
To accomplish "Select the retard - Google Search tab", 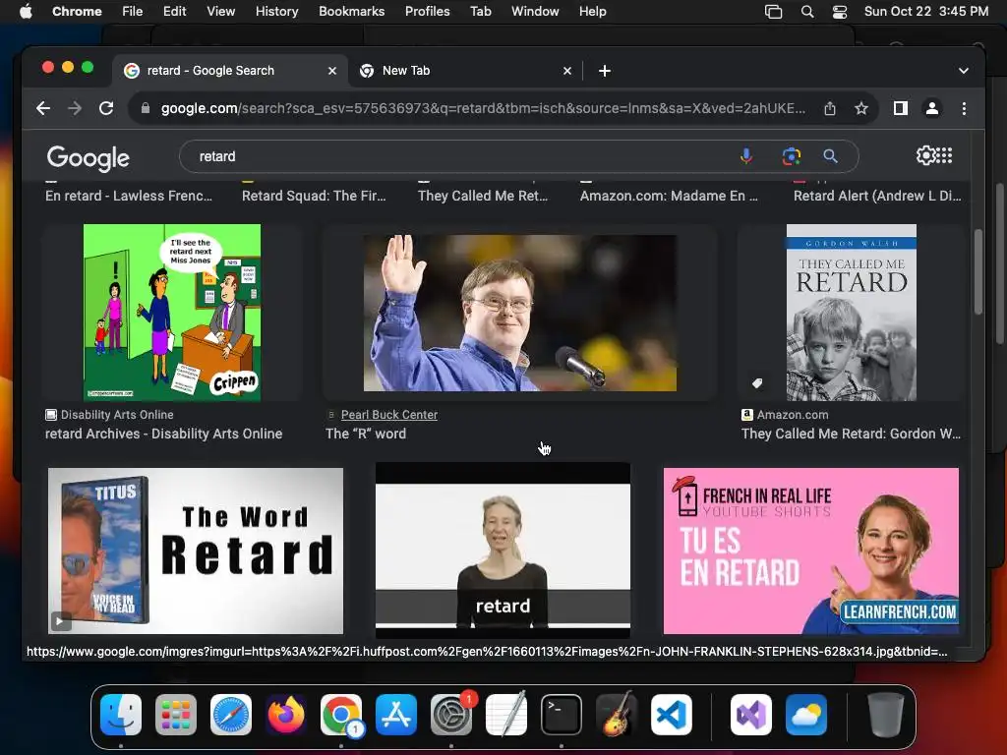I will pos(231,71).
